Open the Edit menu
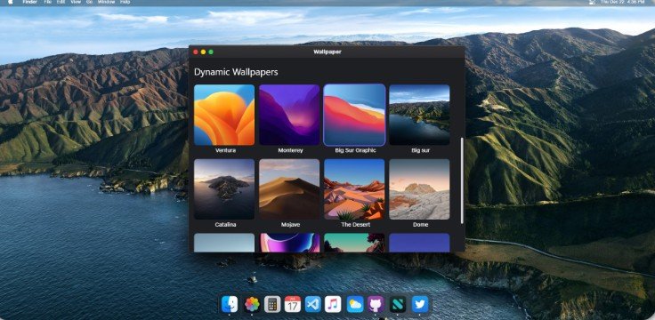 [x=61, y=2]
